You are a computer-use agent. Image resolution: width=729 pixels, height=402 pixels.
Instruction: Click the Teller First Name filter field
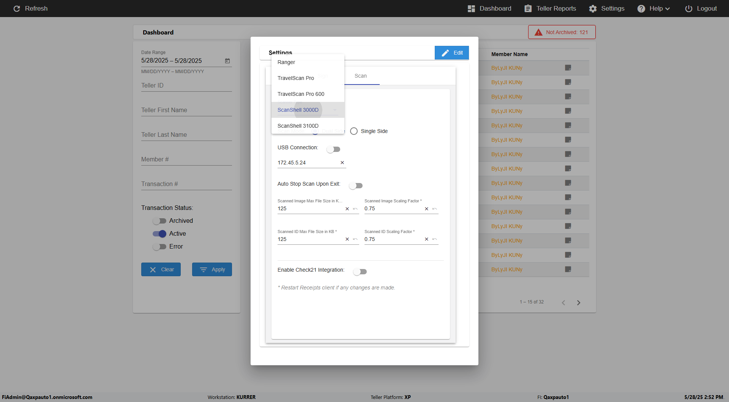[x=186, y=110]
